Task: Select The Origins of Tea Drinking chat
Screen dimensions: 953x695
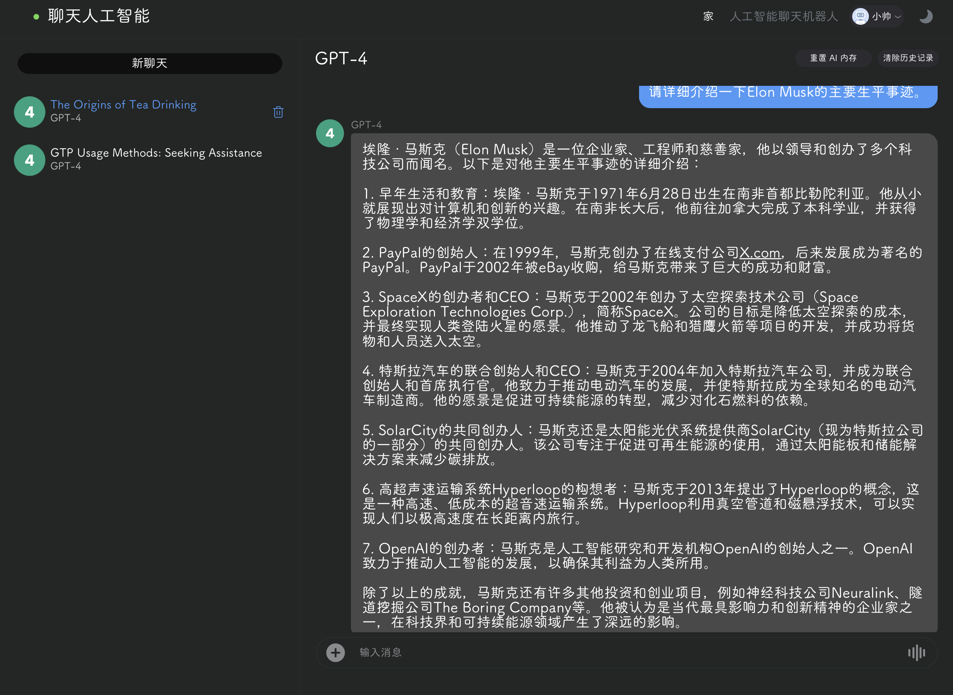Action: tap(123, 104)
